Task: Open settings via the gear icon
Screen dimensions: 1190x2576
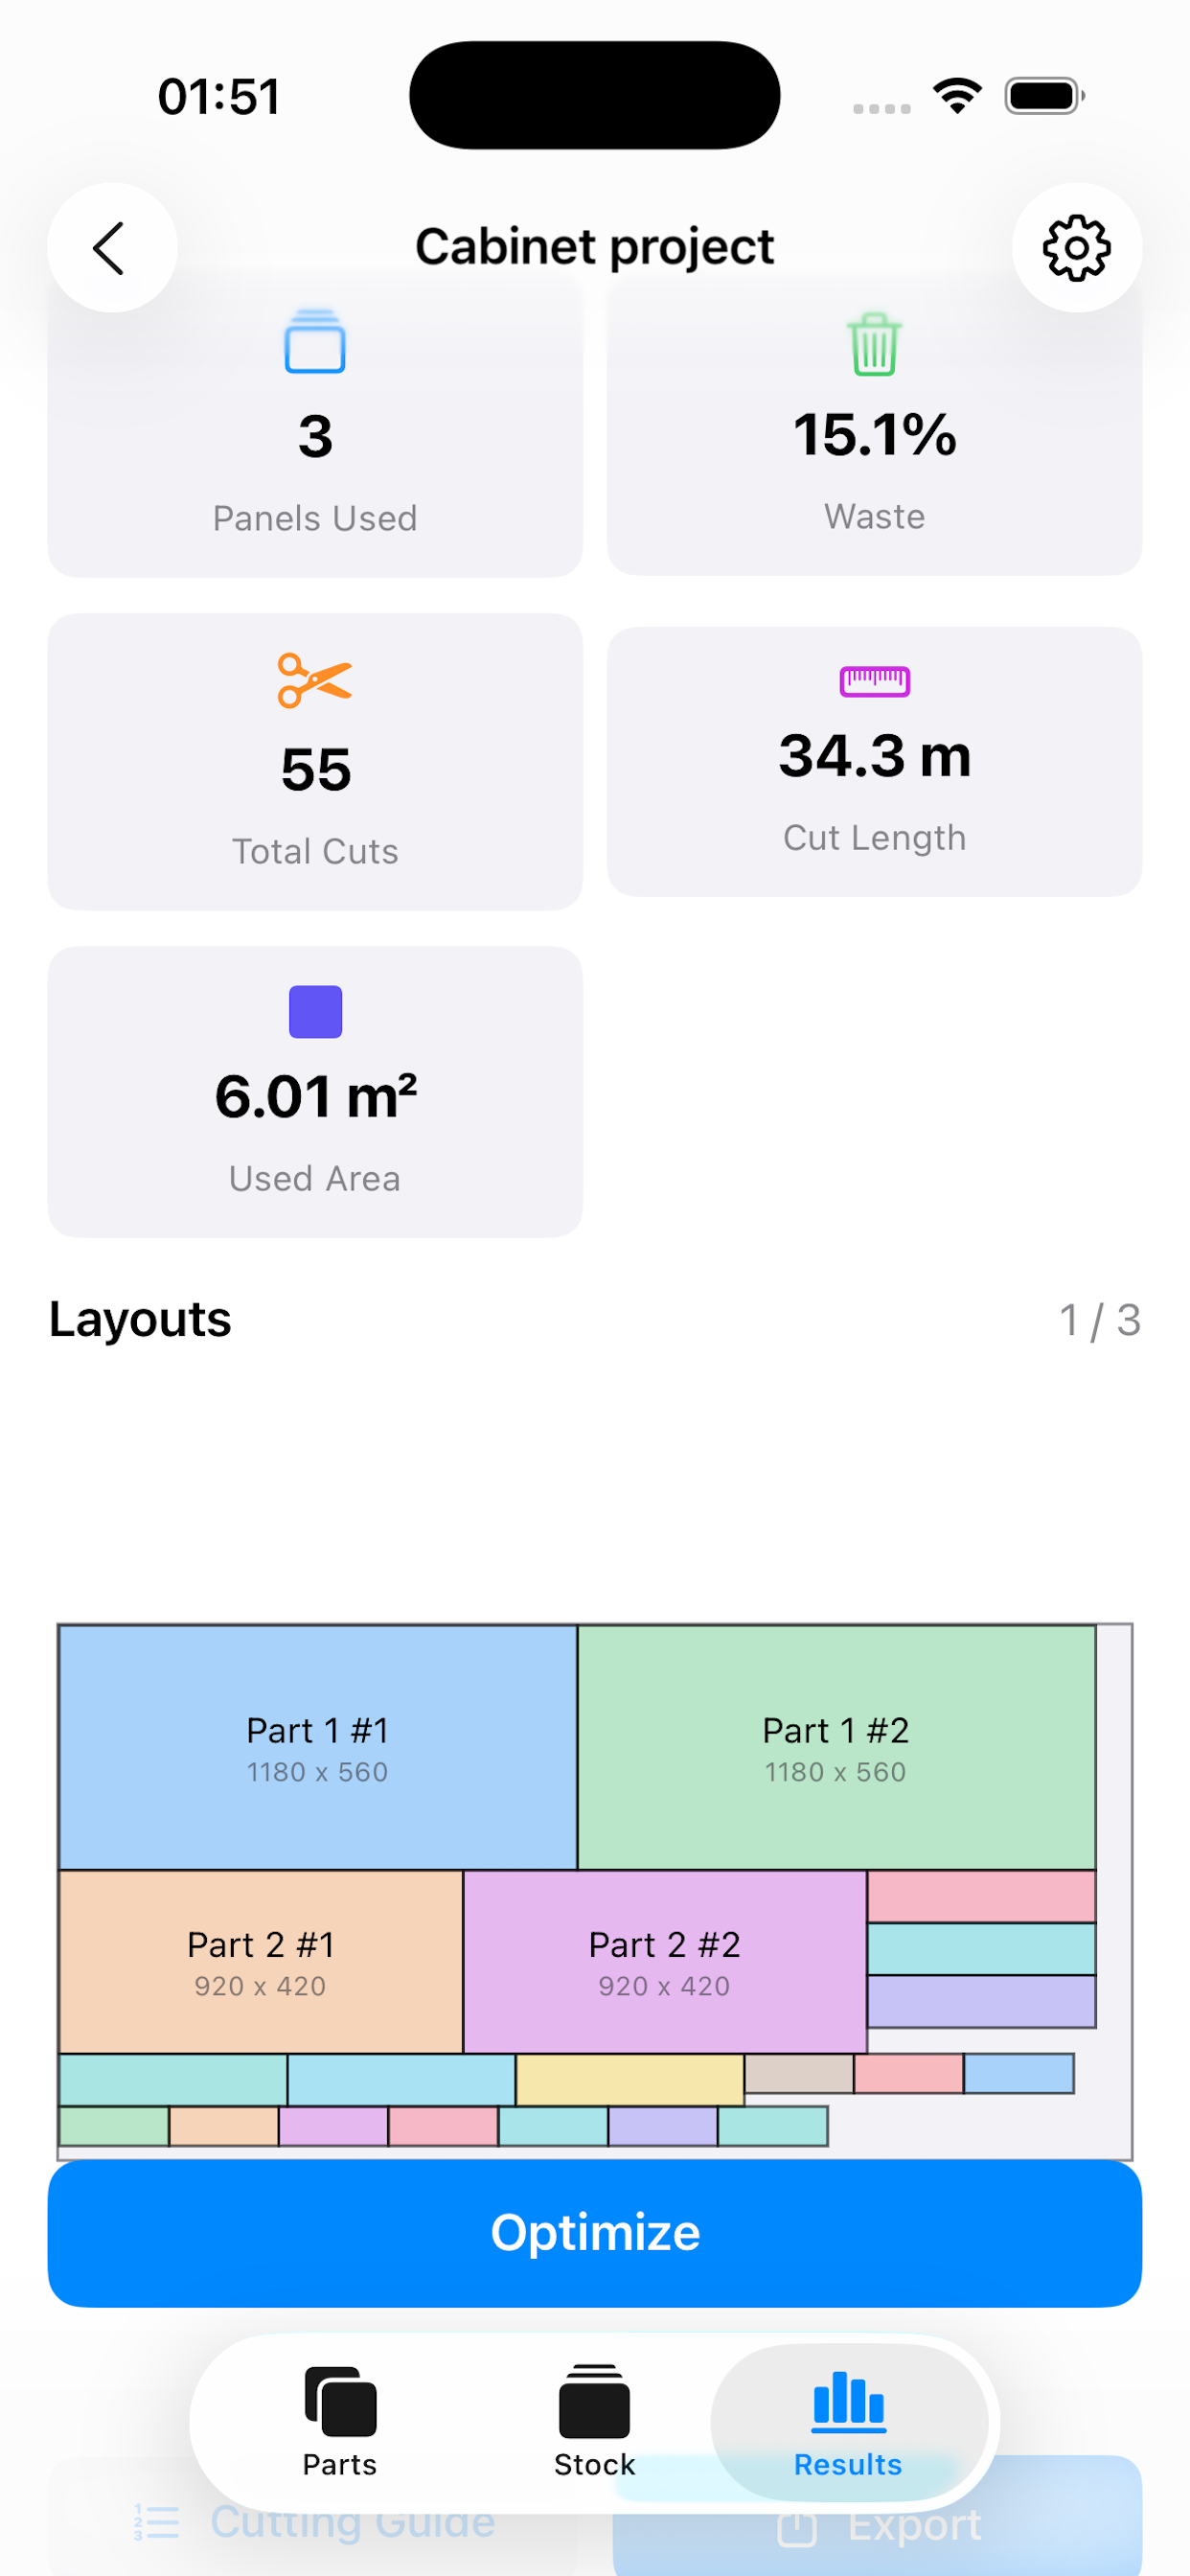Action: click(x=1076, y=247)
